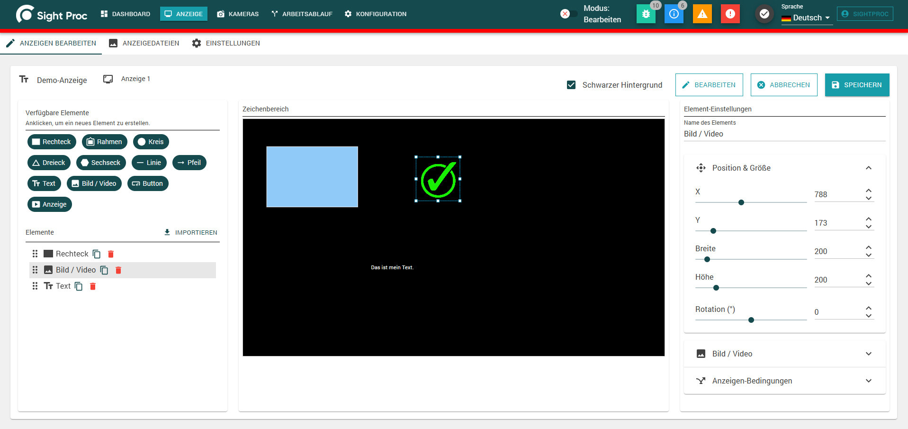The height and width of the screenshot is (429, 908).
Task: Click the Demo-Anzeige title text icon
Action: 24,79
